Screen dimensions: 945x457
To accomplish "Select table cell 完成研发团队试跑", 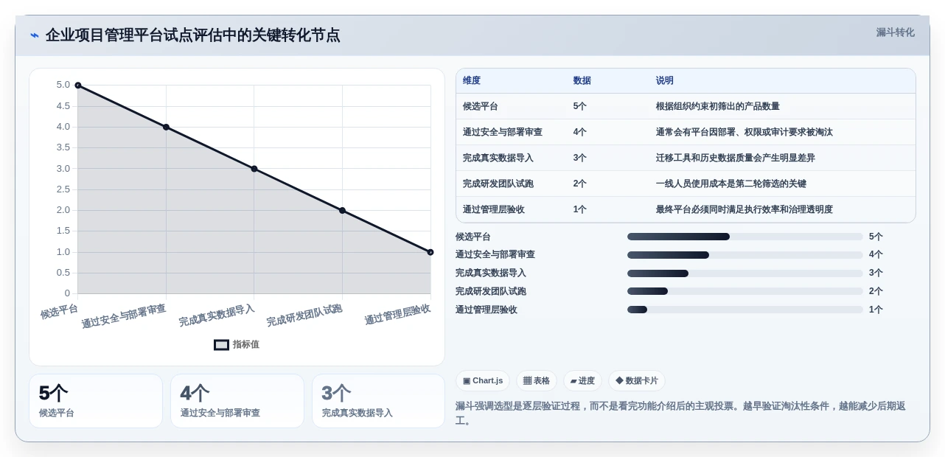I will point(498,184).
